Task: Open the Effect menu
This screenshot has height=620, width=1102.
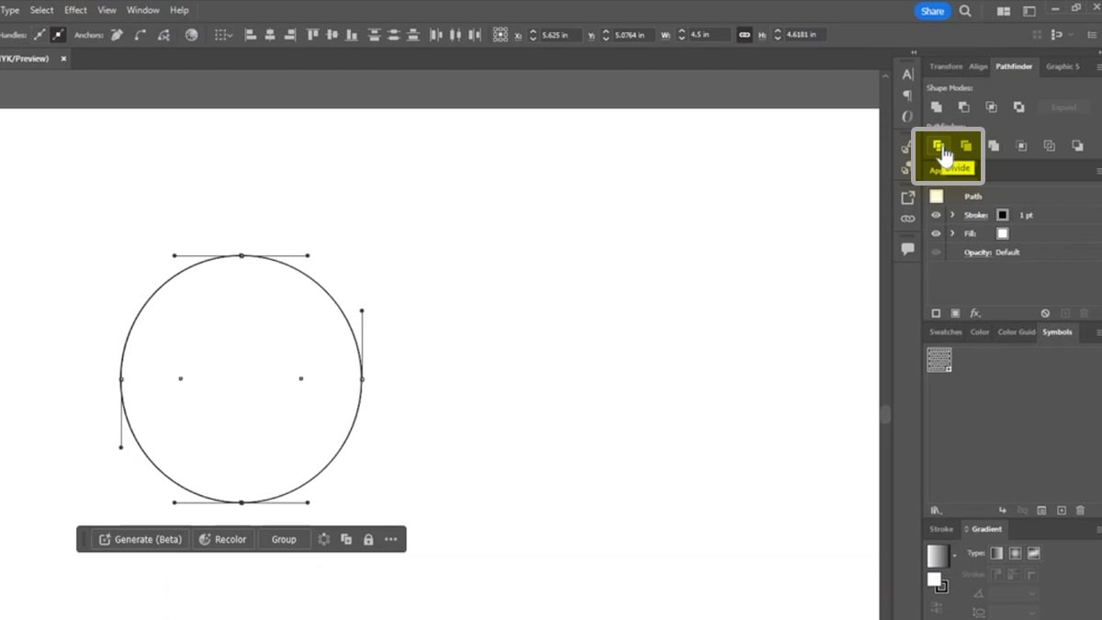Action: (75, 10)
